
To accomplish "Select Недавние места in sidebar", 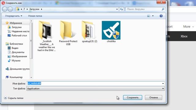I will tap(18, 31).
